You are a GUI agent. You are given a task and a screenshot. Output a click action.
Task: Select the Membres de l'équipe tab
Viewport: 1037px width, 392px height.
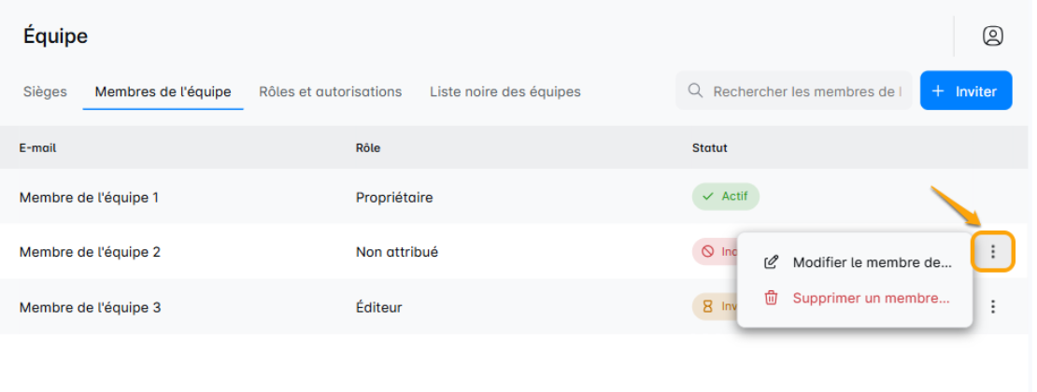point(163,91)
